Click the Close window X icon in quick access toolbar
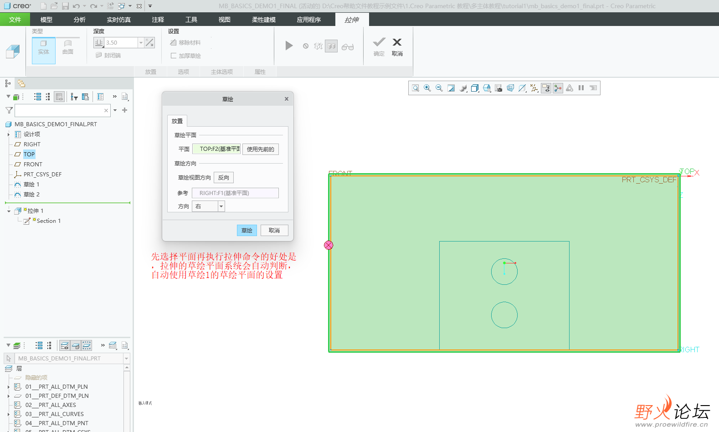 click(139, 6)
